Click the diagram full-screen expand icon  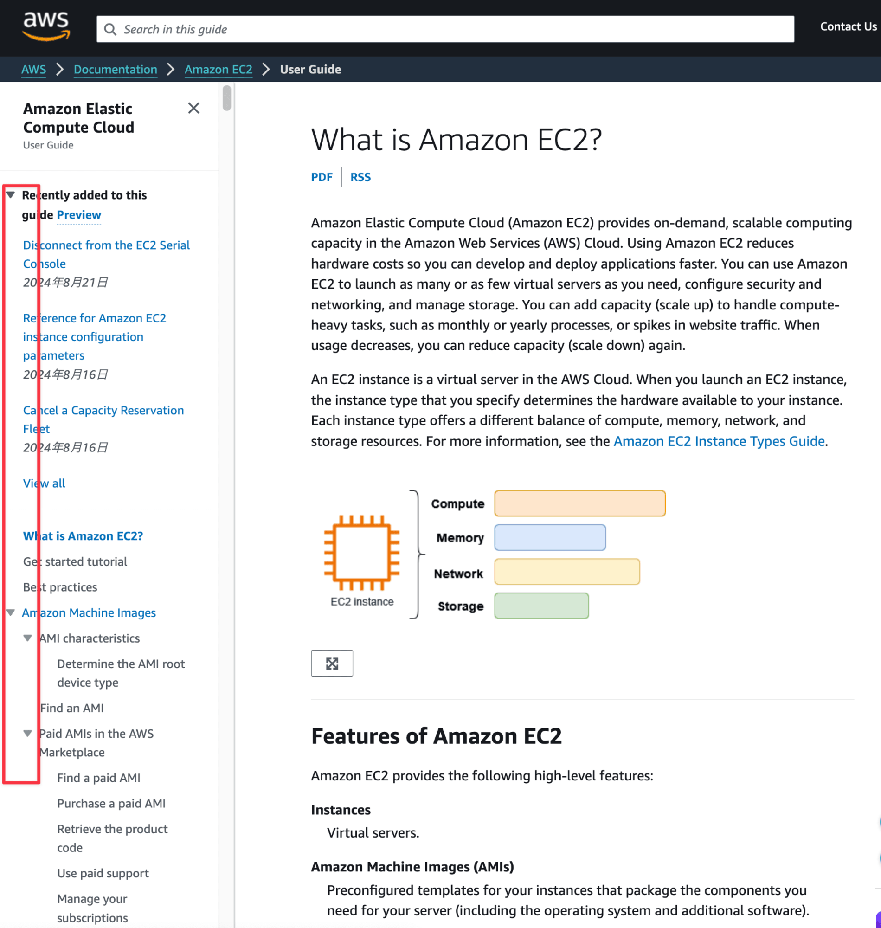pos(332,663)
